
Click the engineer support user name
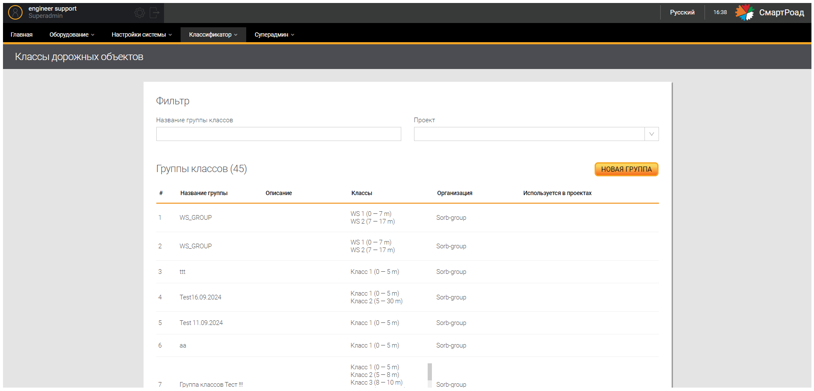pyautogui.click(x=52, y=9)
